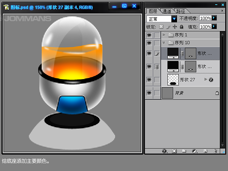This screenshot has width=228, height=171.
Task: Toggle the chain link box of second 形状 layer
Action: click(x=157, y=67)
